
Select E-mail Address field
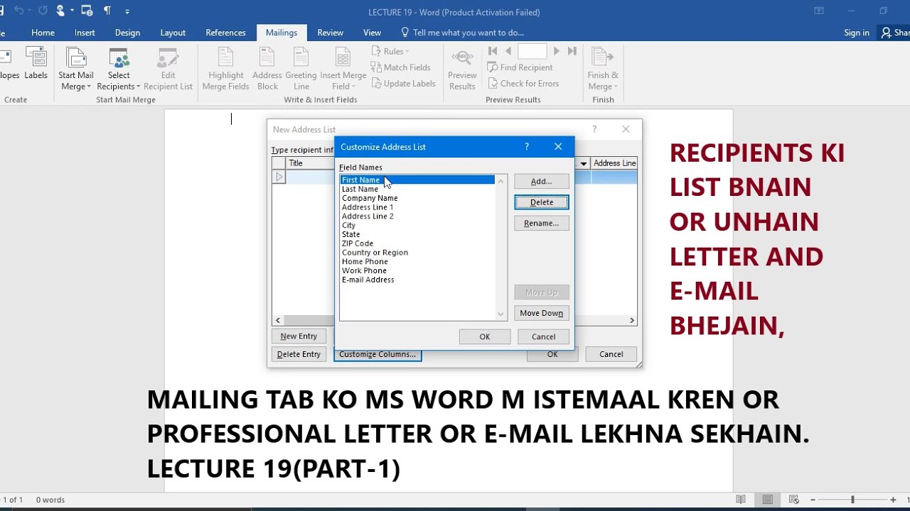pyautogui.click(x=417, y=280)
